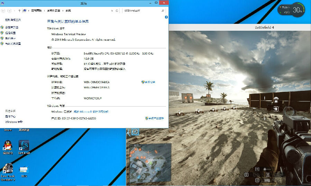Go up one level with the Up arrow
Screen dimensions: 311x186
tap(19, 11)
